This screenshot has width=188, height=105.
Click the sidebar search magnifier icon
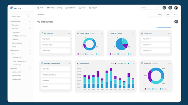pyautogui.click(x=28, y=16)
